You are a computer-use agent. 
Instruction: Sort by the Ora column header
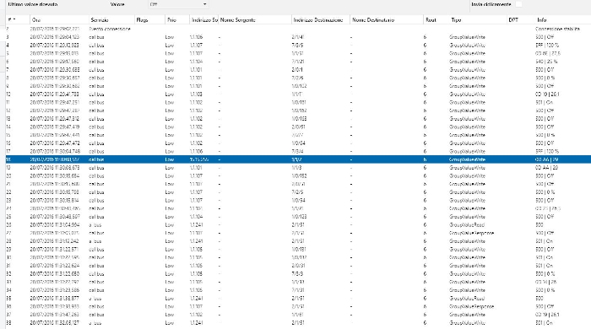coord(59,19)
